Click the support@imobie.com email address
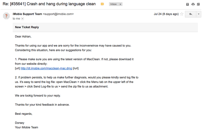Viewport: 209px width, 132px height. pyautogui.click(x=58, y=14)
